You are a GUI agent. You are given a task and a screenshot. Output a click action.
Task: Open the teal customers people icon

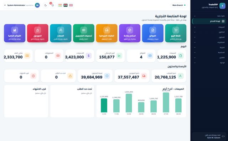pyautogui.click(x=61, y=30)
